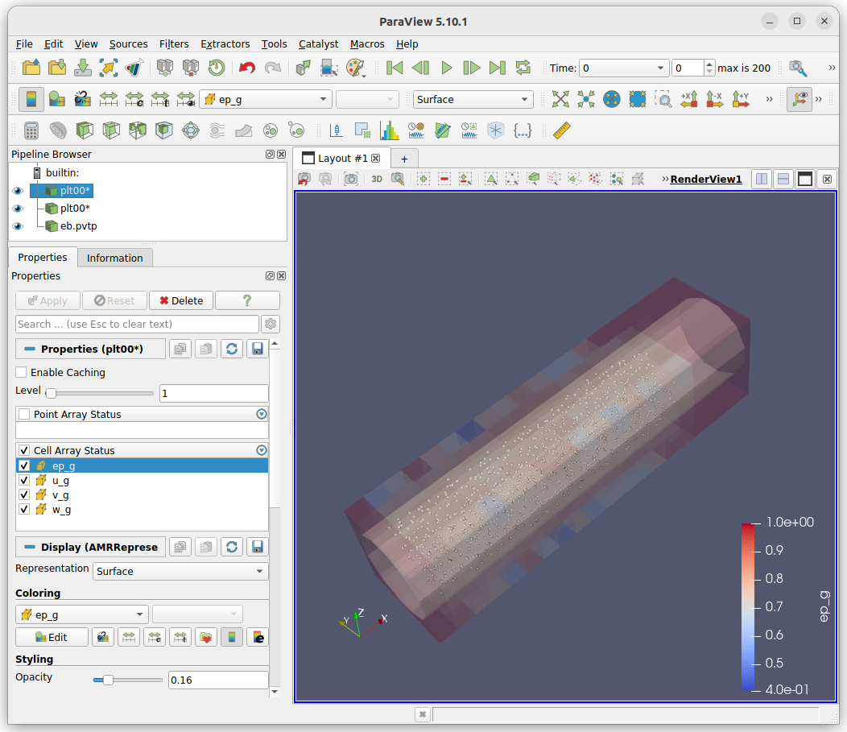
Task: Open the Calculator filter icon
Action: click(31, 130)
